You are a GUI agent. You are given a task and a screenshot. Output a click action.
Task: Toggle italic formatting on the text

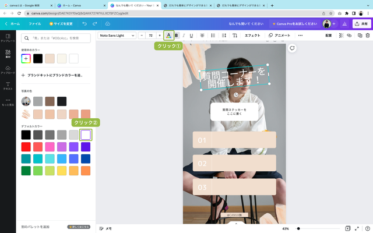pyautogui.click(x=184, y=36)
